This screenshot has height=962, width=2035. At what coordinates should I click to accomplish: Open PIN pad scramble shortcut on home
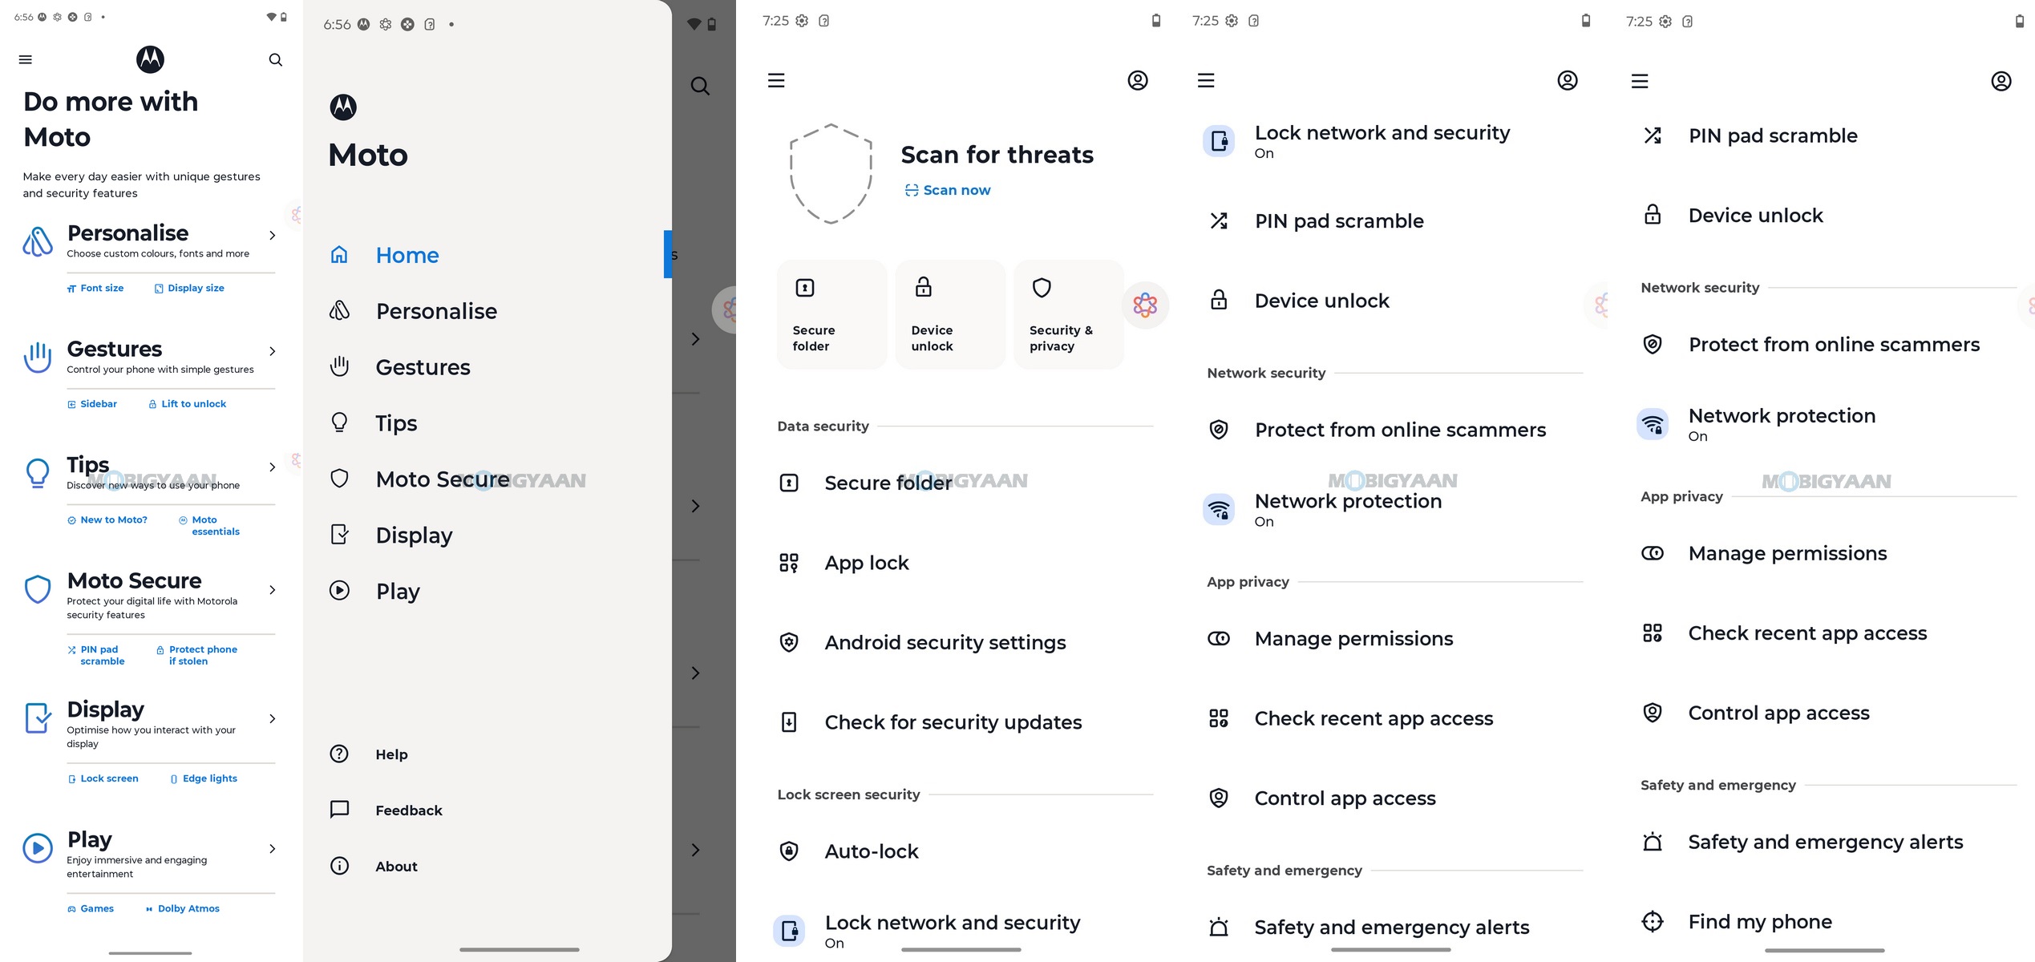(x=96, y=655)
